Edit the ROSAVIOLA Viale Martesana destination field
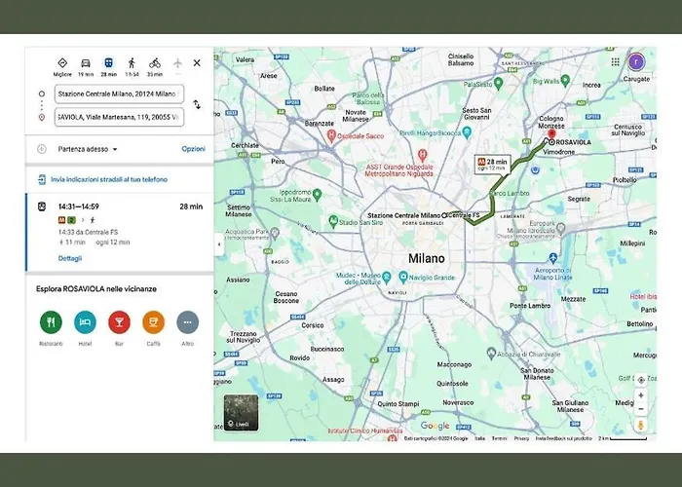The height and width of the screenshot is (487, 682). (x=119, y=117)
